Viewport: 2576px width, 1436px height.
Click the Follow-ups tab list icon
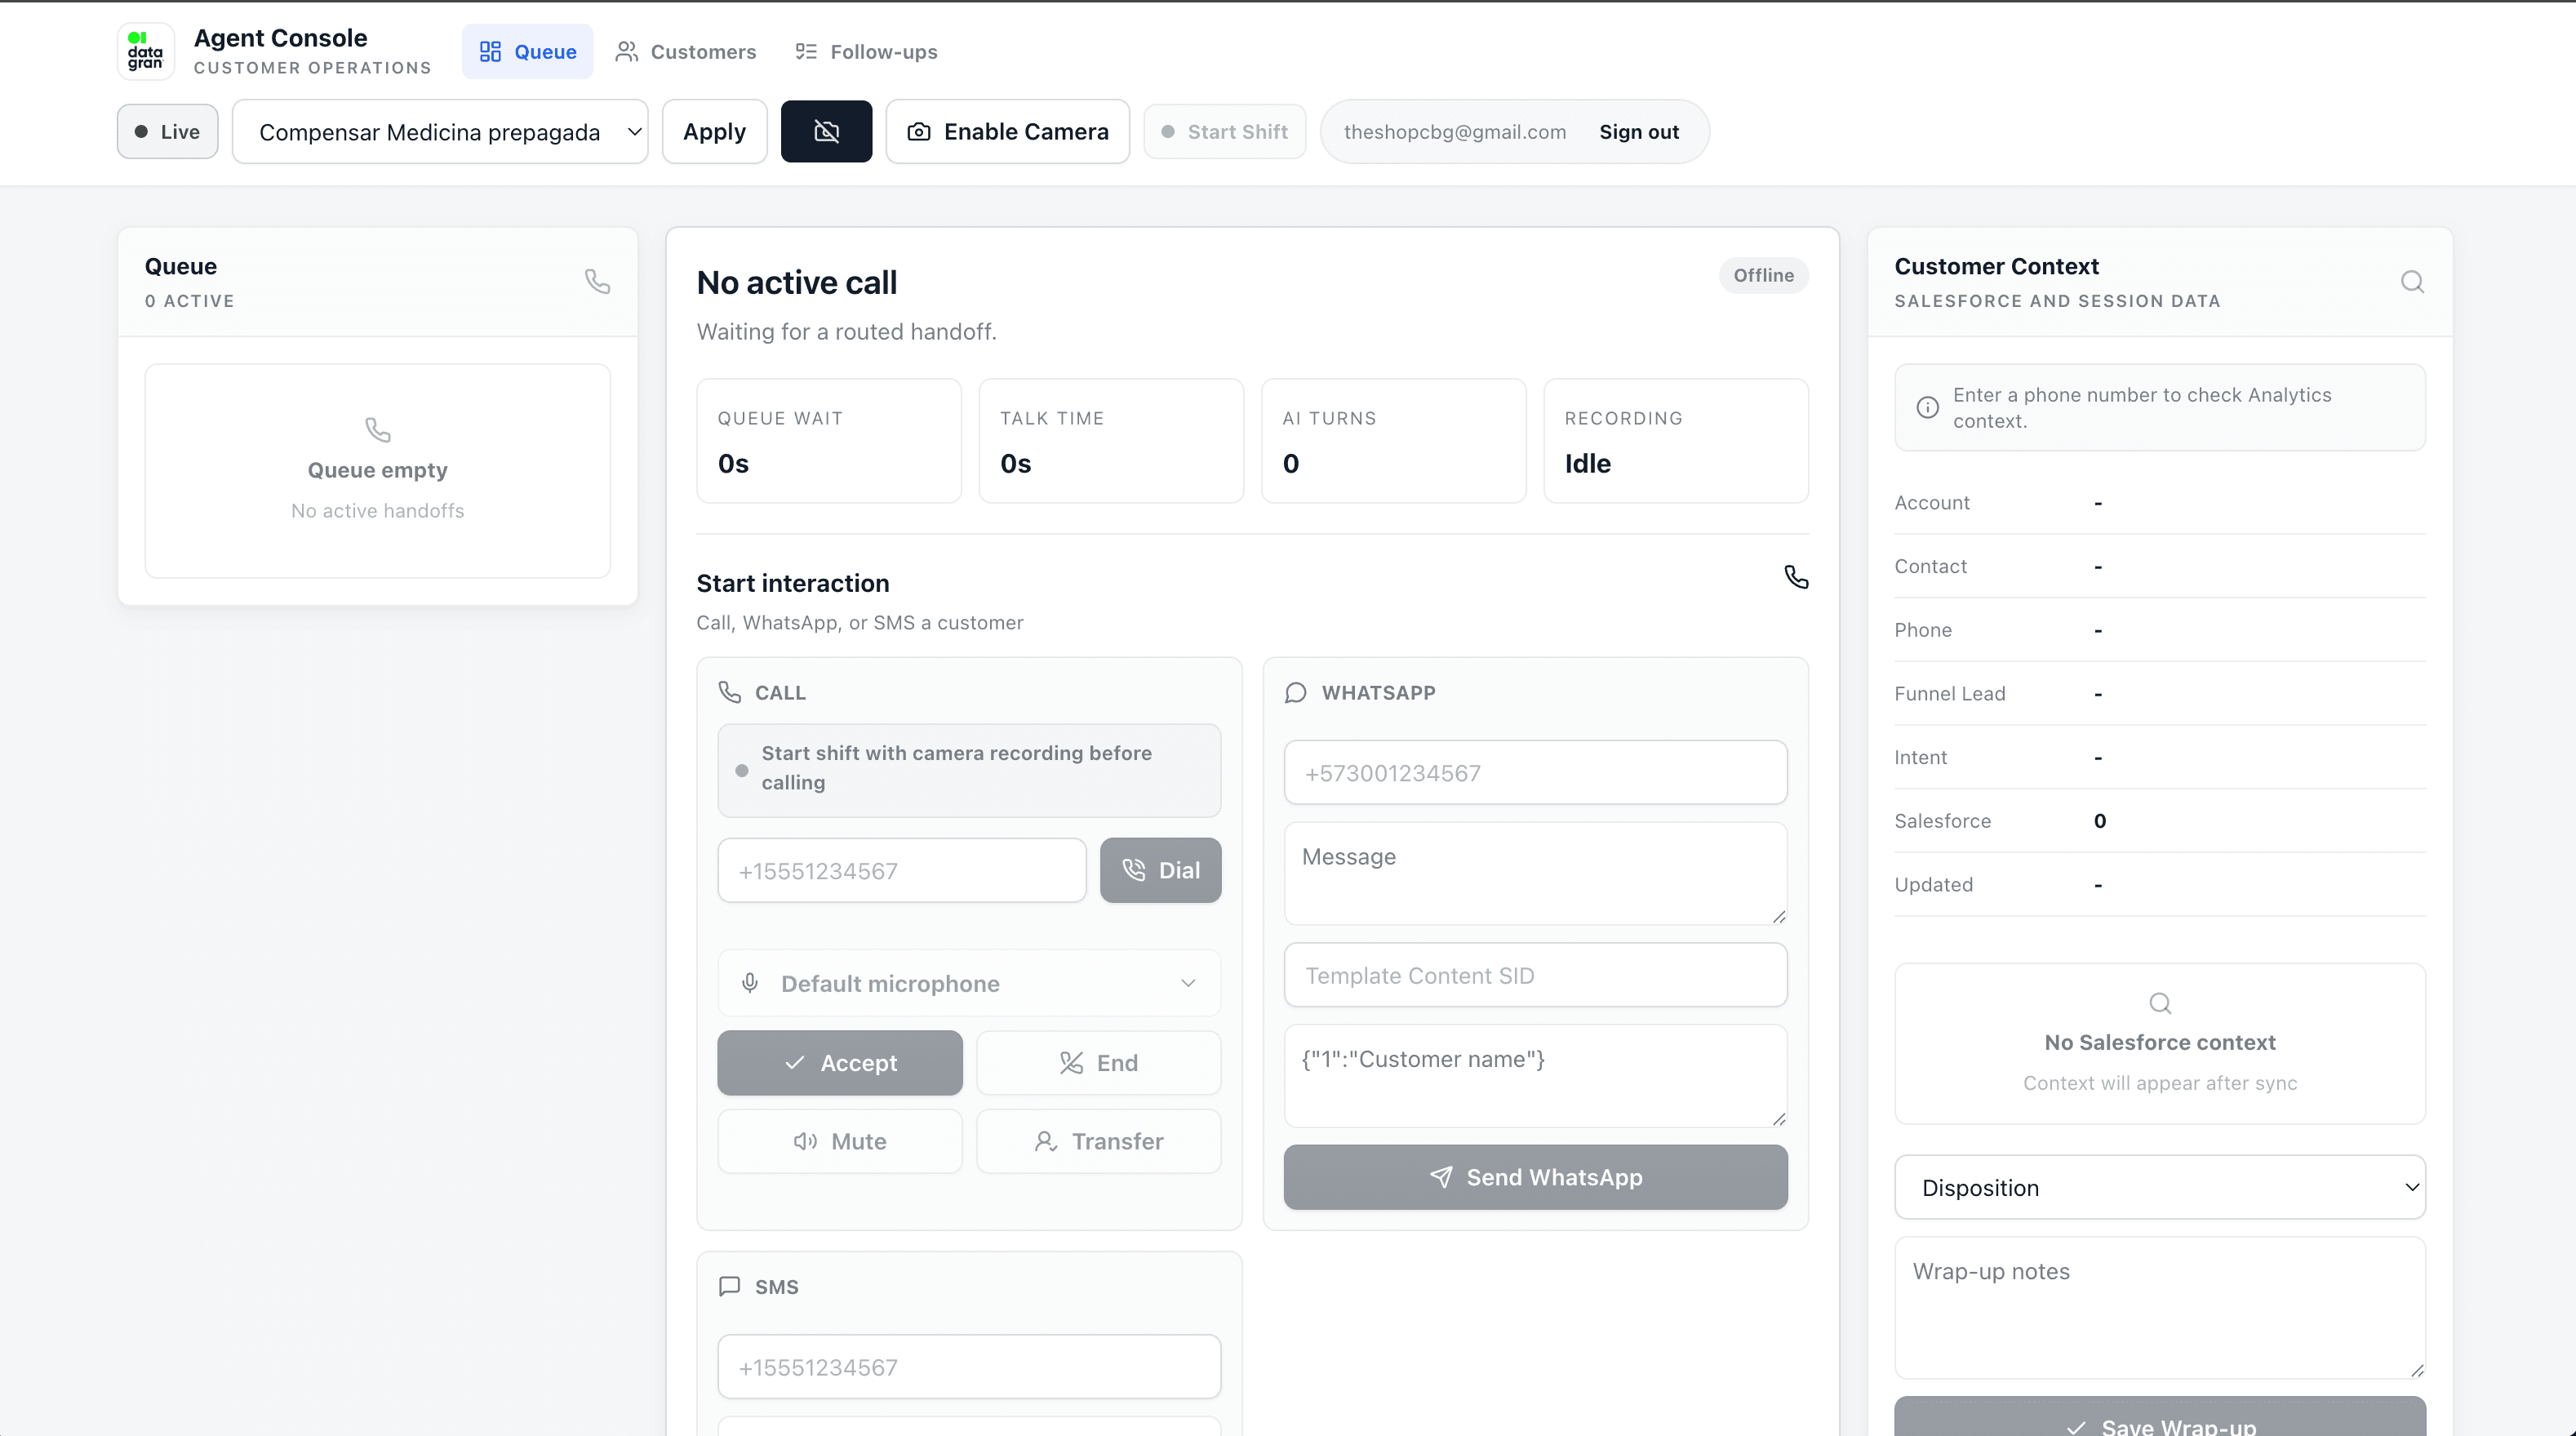tap(806, 51)
